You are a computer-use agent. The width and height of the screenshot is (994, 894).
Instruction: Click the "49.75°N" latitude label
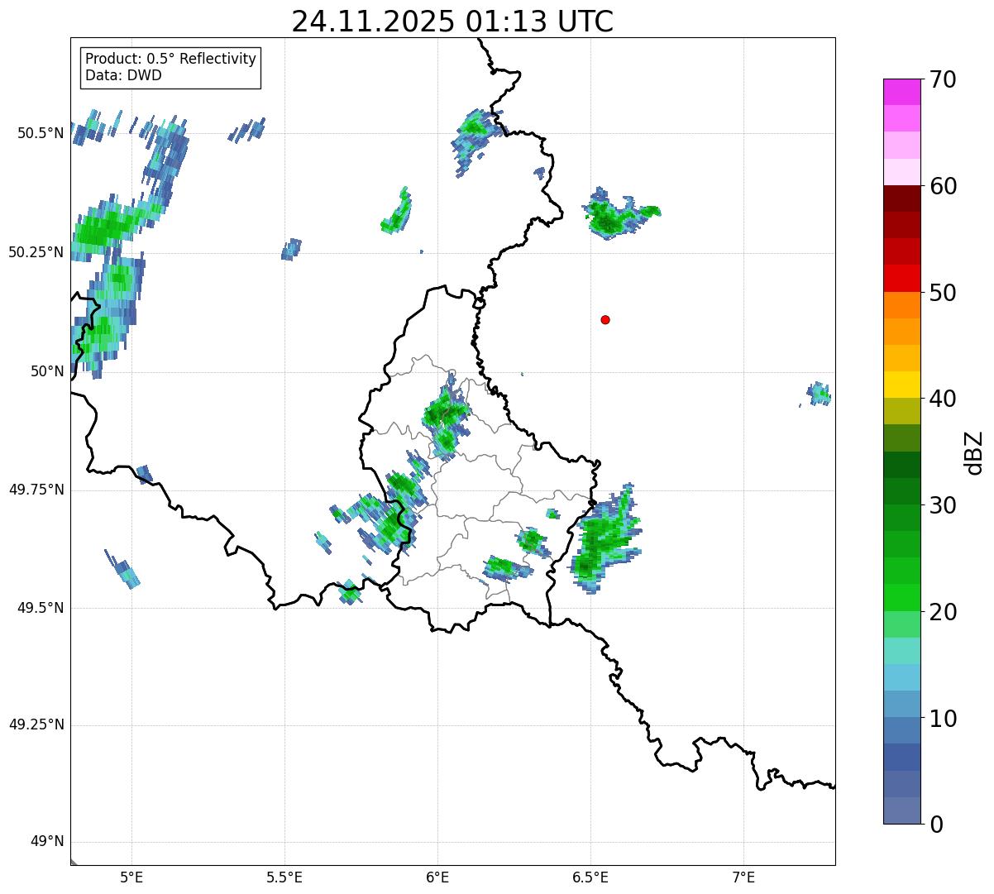click(x=36, y=490)
